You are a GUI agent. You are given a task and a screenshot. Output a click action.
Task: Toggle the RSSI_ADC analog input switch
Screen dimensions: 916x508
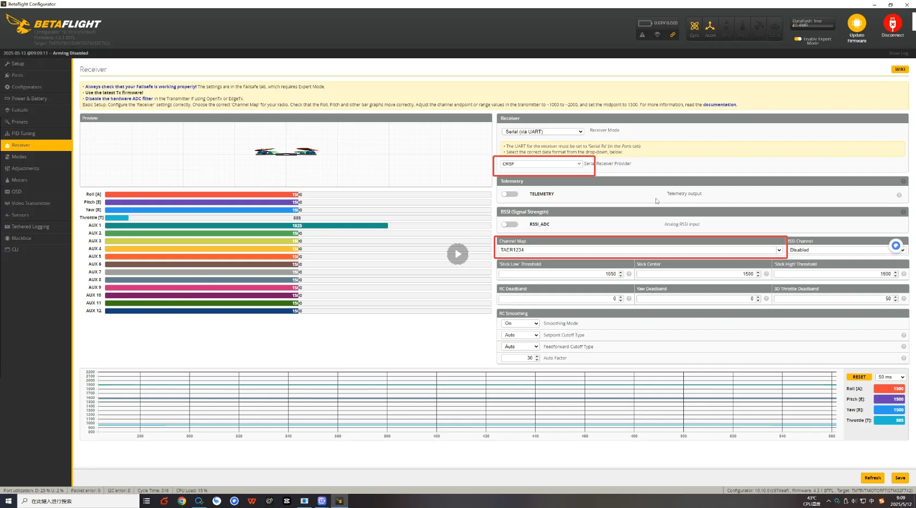[509, 224]
